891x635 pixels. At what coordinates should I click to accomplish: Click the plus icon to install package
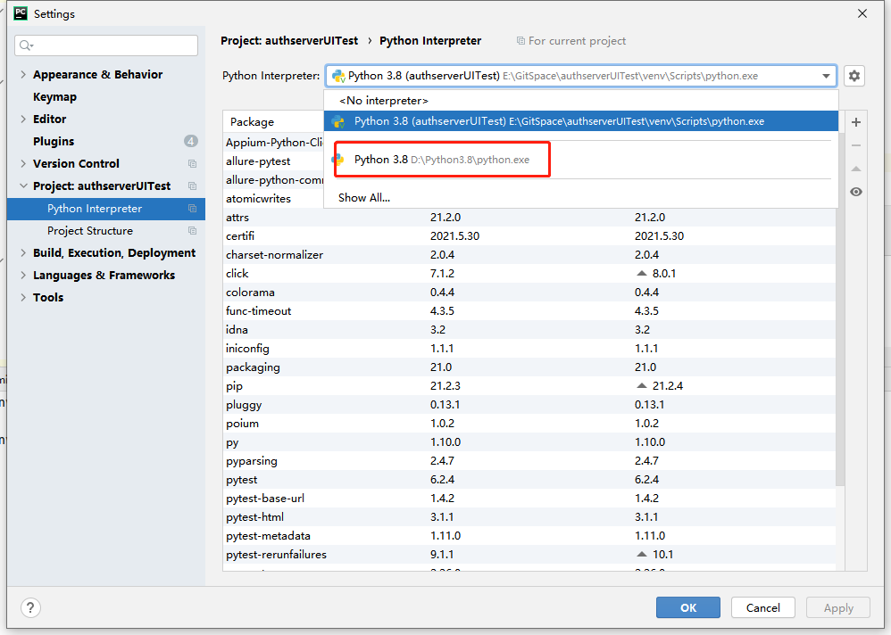click(x=856, y=122)
